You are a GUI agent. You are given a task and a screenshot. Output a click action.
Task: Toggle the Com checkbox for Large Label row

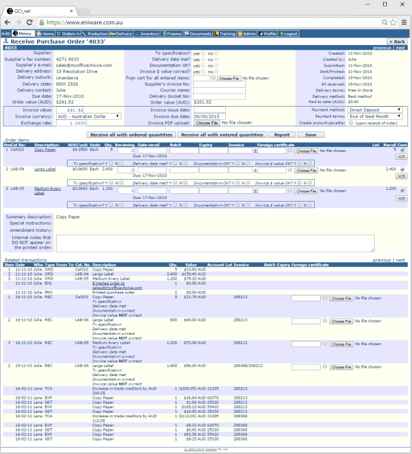click(x=402, y=169)
